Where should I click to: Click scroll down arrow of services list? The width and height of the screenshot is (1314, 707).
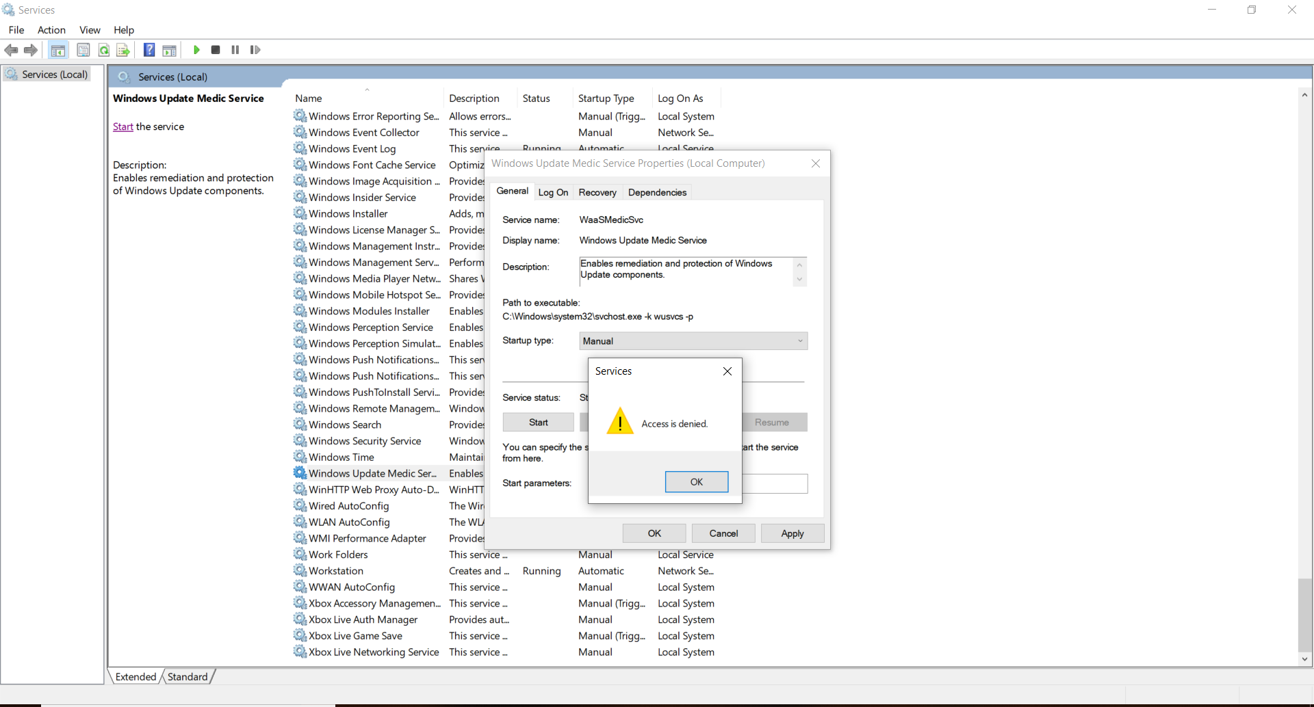[1305, 660]
